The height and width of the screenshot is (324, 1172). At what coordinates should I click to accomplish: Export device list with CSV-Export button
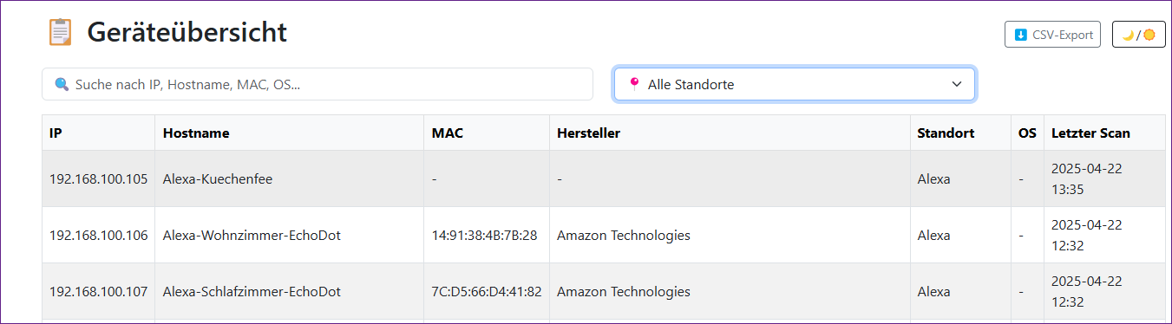tap(1052, 35)
